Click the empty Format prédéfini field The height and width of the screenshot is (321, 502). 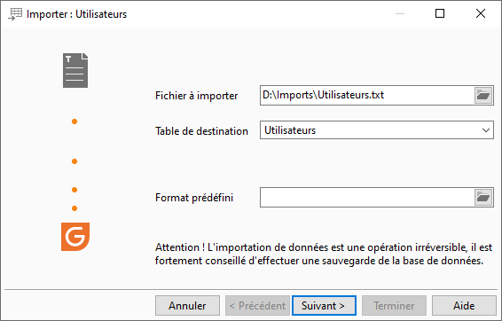click(x=367, y=198)
